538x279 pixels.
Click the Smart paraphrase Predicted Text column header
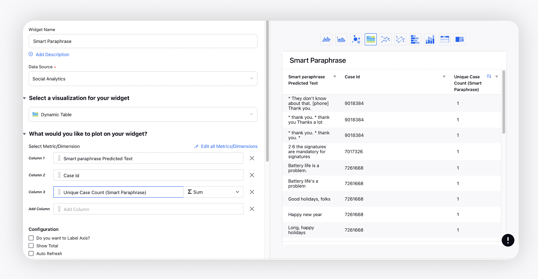click(307, 80)
